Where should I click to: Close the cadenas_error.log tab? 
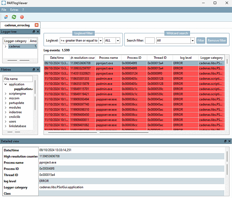pyautogui.click(x=37, y=25)
